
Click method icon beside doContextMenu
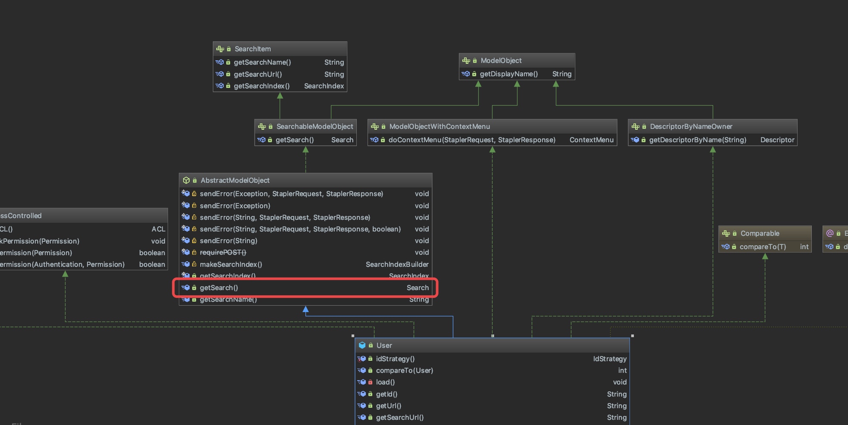(374, 140)
